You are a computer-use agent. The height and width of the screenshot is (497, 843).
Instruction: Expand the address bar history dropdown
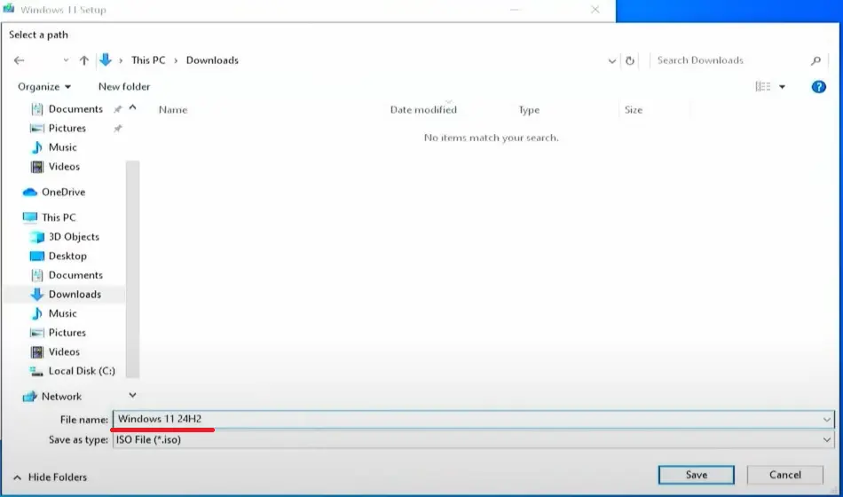coord(611,60)
